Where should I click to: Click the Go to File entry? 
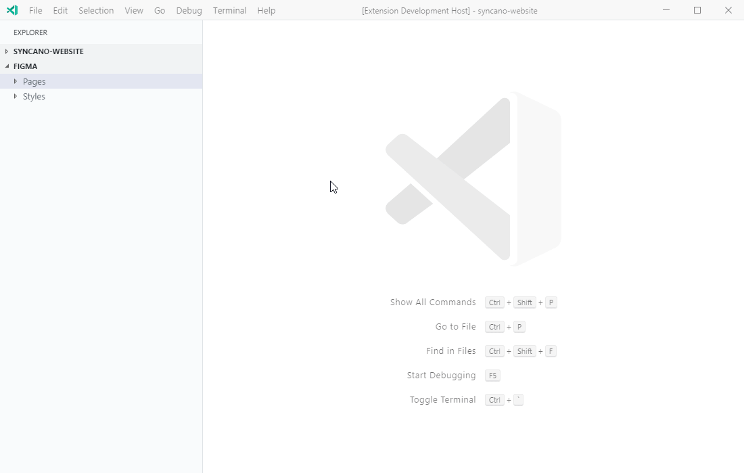pyautogui.click(x=455, y=327)
